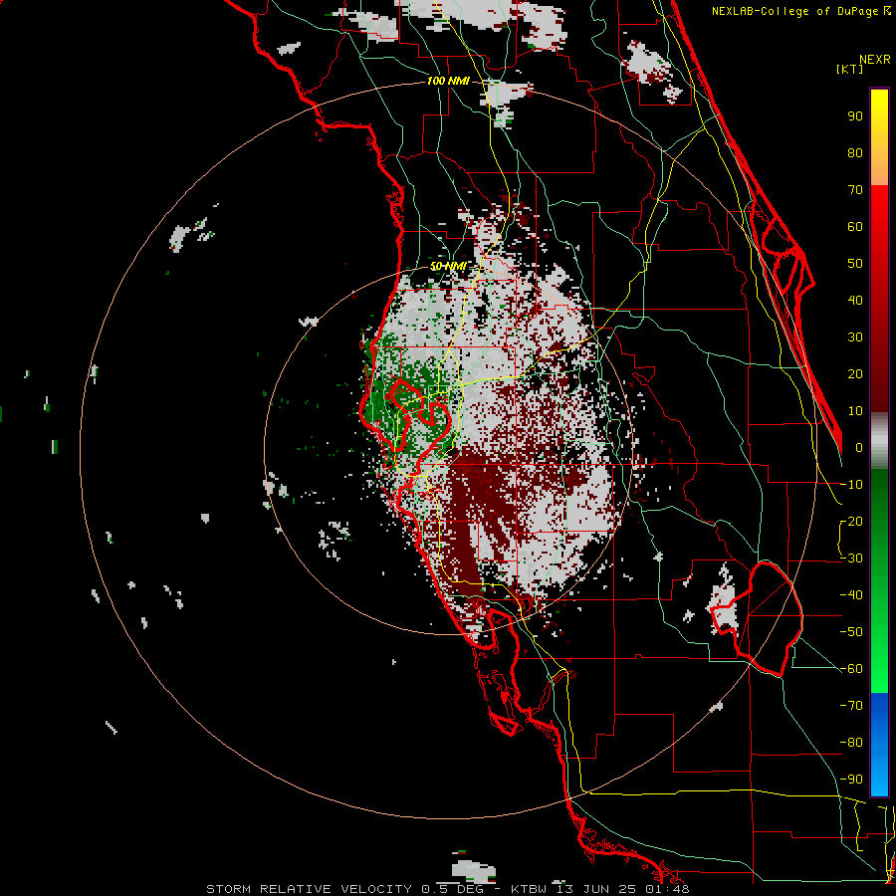Select the positive 20 scale value
The image size is (896, 896).
tap(855, 373)
